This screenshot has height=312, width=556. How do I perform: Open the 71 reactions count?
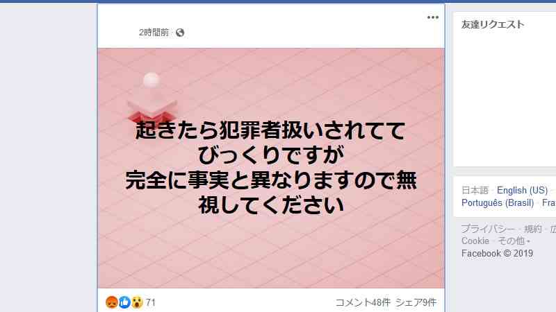[x=151, y=302]
